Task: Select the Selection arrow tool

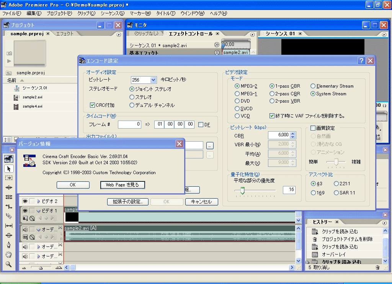Action: [9, 169]
